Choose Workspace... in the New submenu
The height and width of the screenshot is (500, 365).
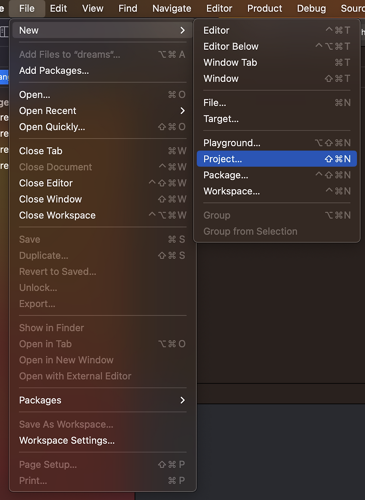pyautogui.click(x=231, y=191)
